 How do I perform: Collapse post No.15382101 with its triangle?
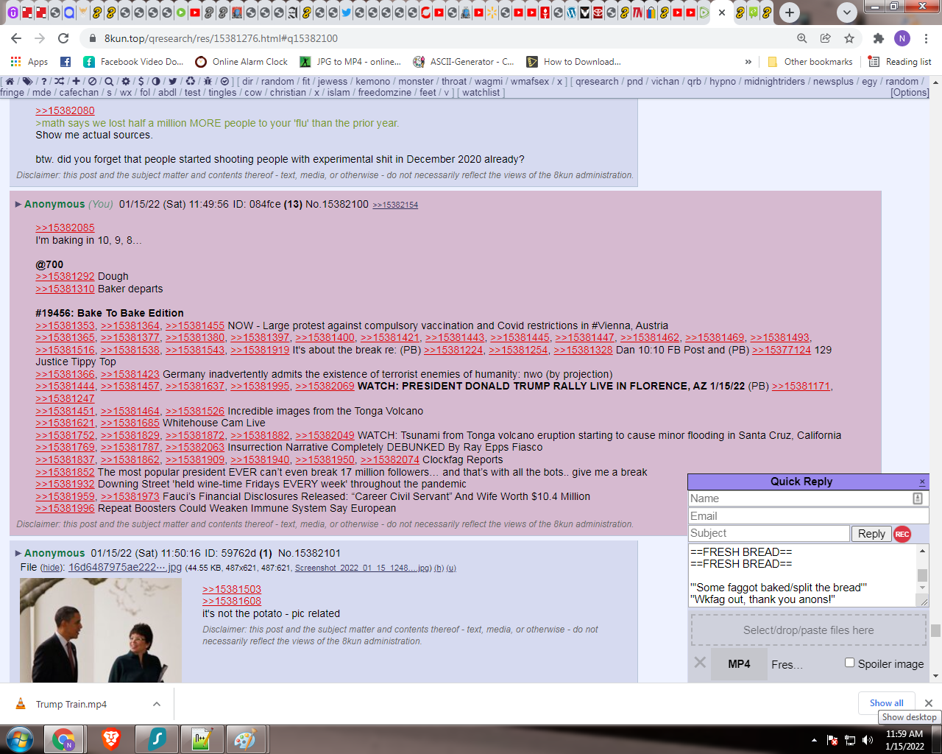pos(18,553)
